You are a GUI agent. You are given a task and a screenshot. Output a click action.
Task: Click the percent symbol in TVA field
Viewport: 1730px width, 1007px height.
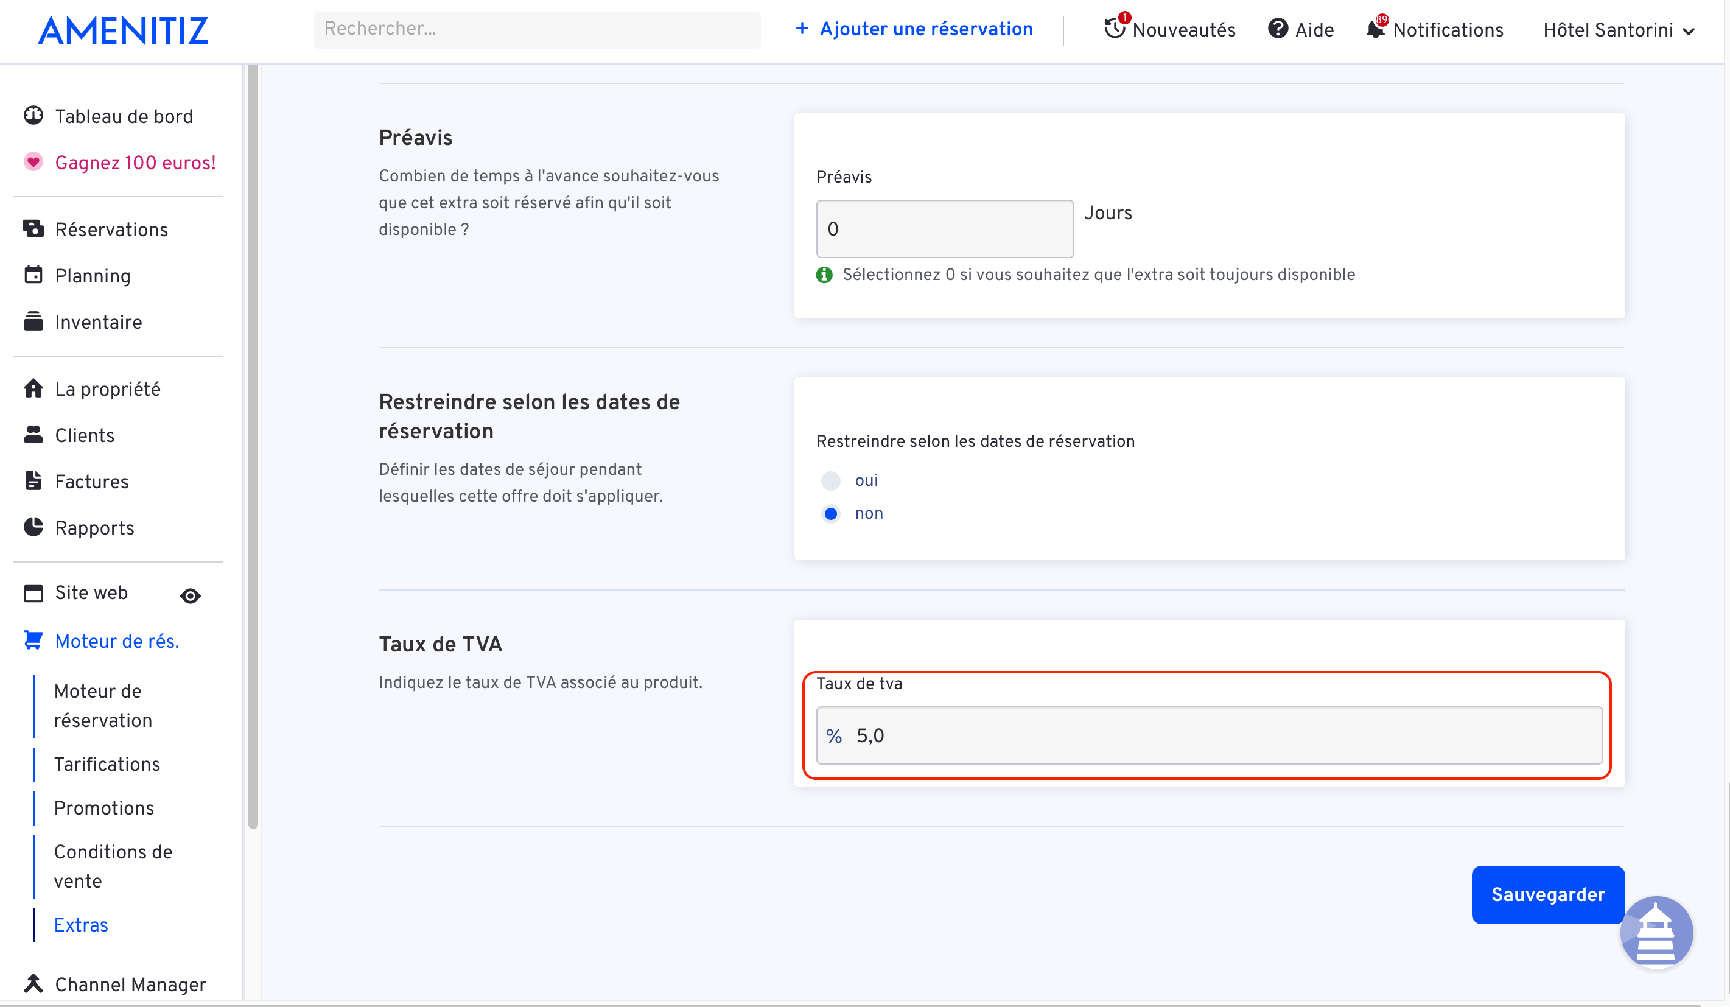click(x=834, y=736)
